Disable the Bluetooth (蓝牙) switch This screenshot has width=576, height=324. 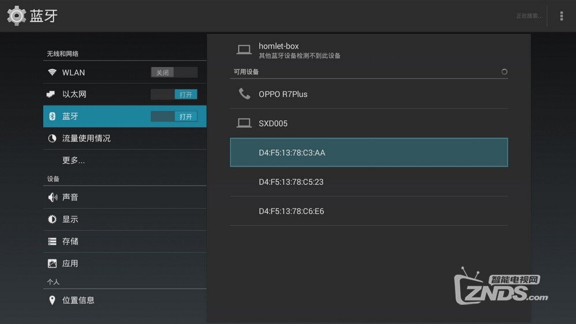(x=174, y=116)
